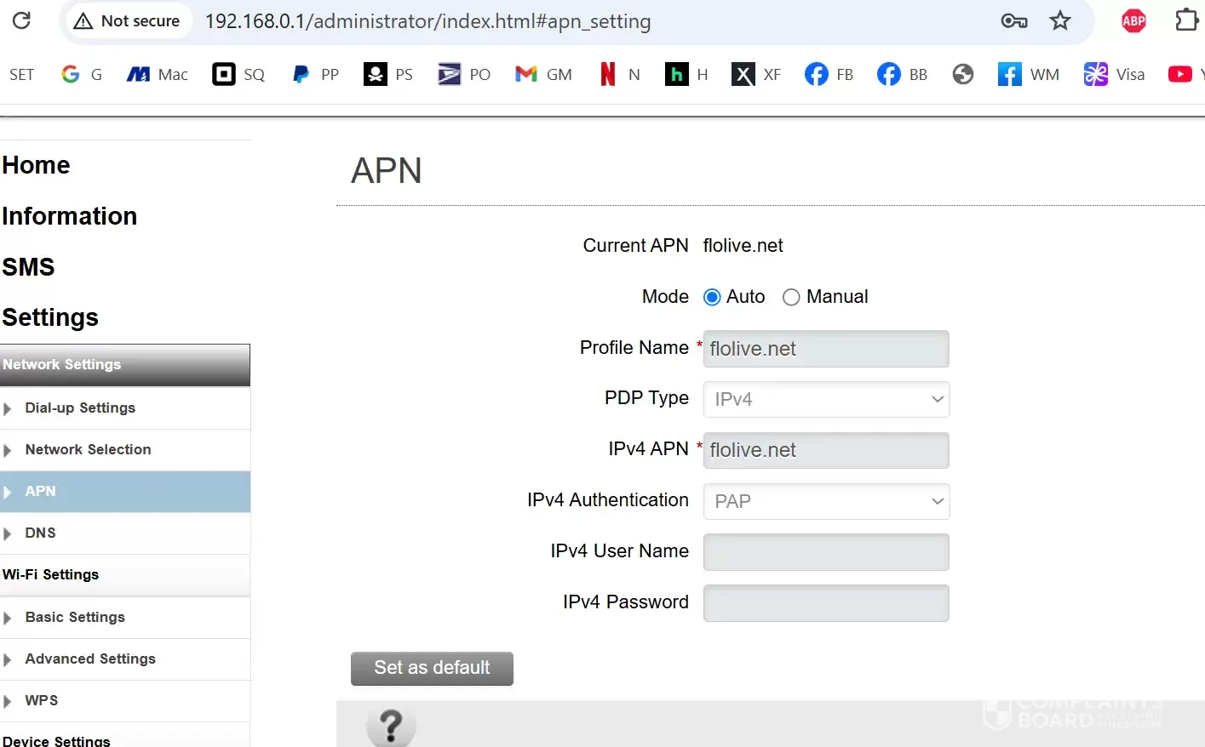Viewport: 1205px width, 747px height.
Task: Expand Dial-up Settings in the sidebar
Action: (80, 408)
